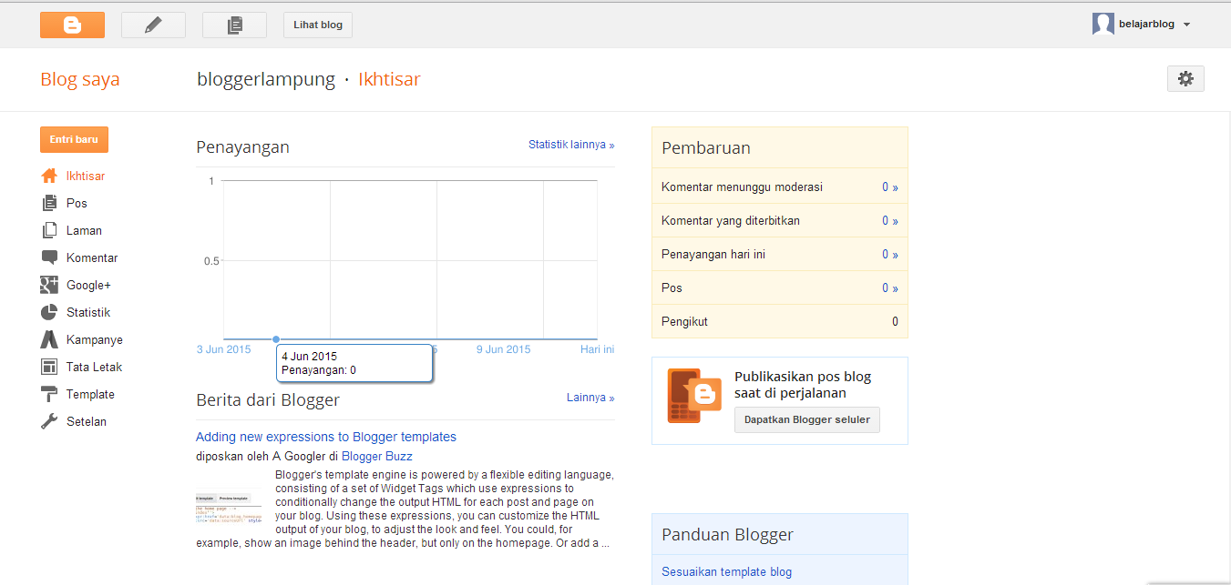Open the count link for Penayangan hari ini
1231x585 pixels.
coord(890,255)
